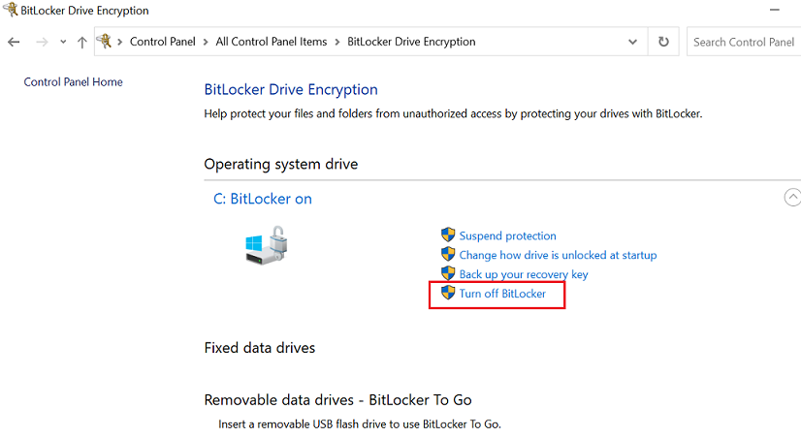Click the shield icon beside Suspend protection
The height and width of the screenshot is (438, 801).
tap(448, 235)
